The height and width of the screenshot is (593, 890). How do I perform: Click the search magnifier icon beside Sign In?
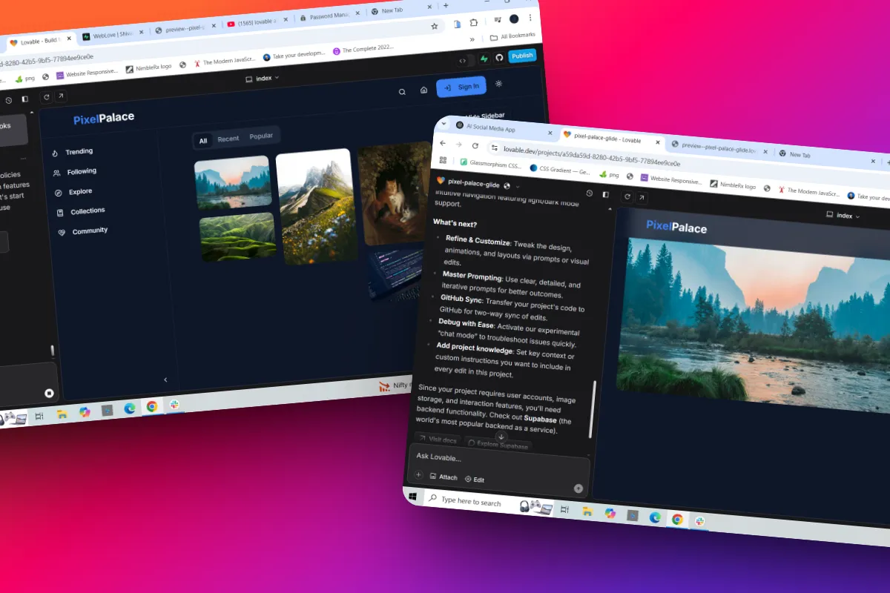402,92
